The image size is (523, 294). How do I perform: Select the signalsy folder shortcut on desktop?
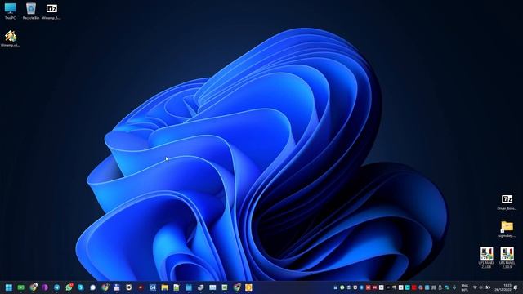(x=507, y=229)
